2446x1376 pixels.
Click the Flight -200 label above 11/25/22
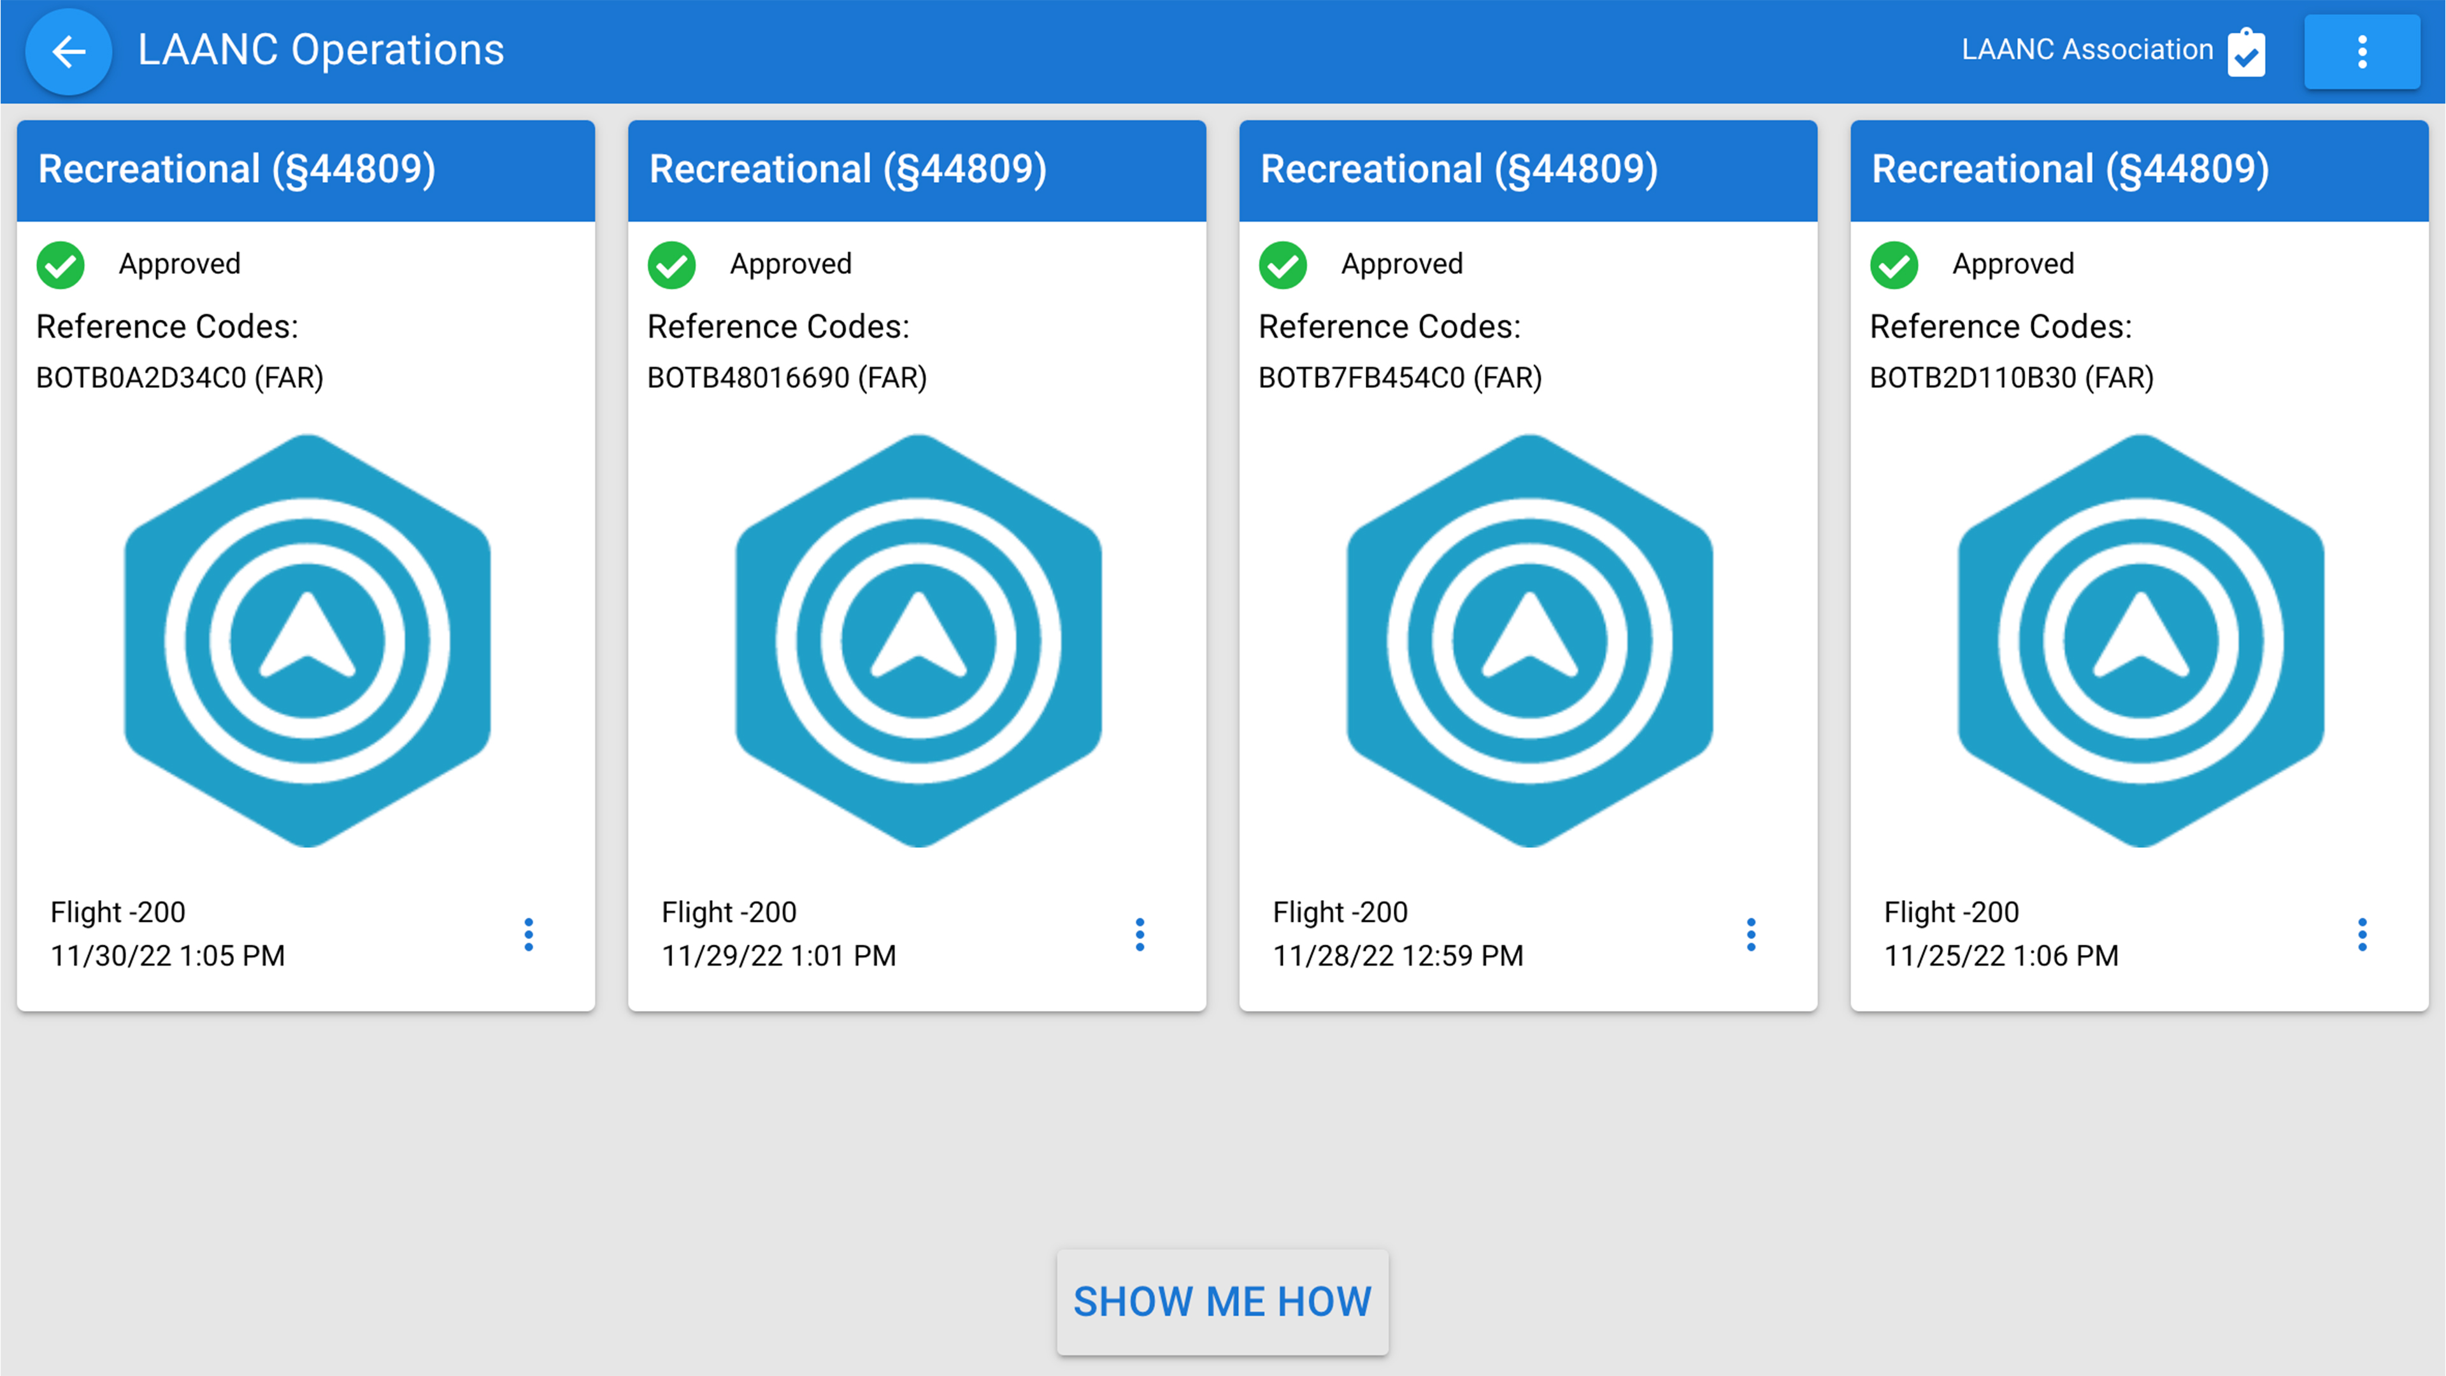[1951, 913]
